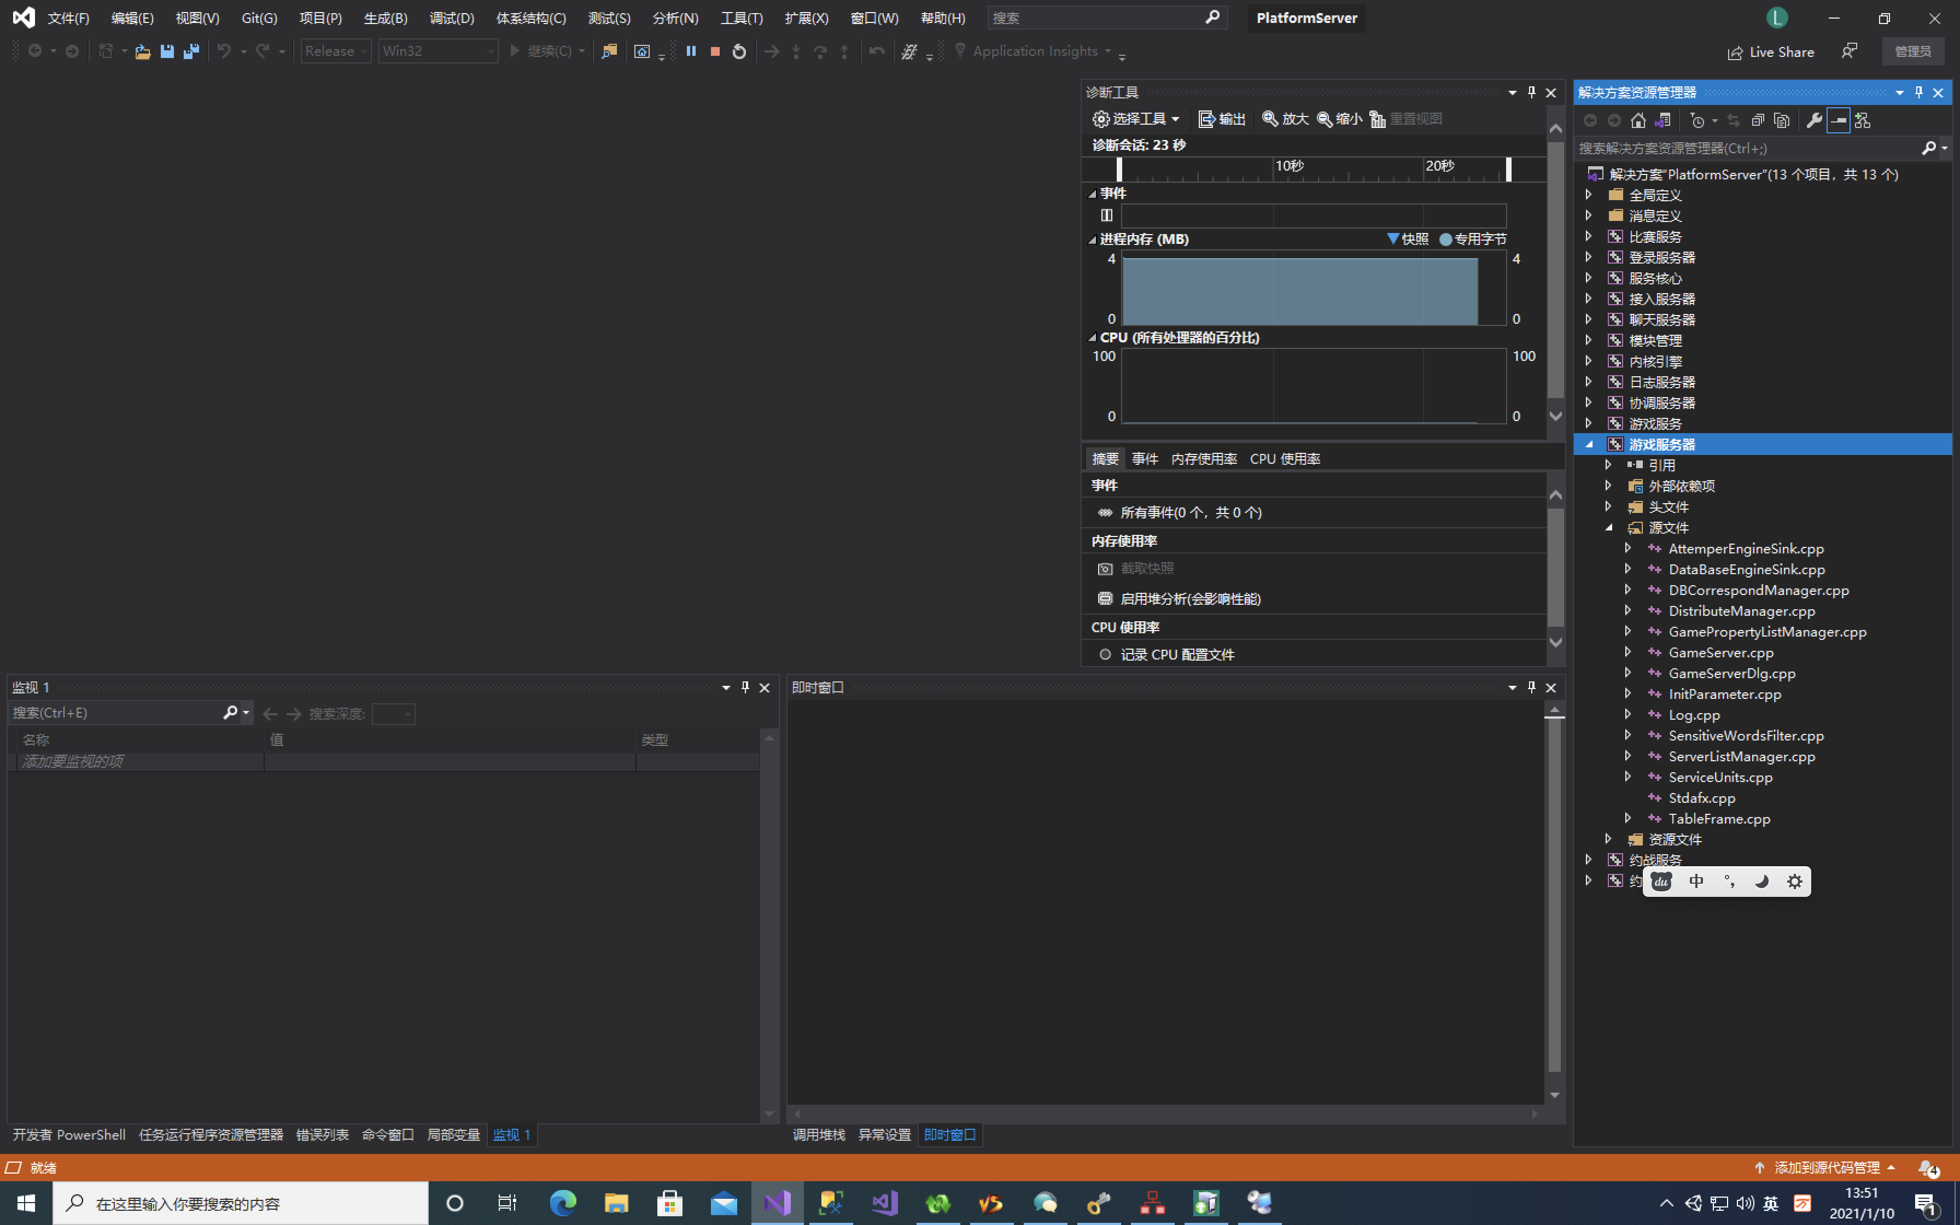
Task: Pause the events track in diagnostics
Action: [x=1106, y=215]
